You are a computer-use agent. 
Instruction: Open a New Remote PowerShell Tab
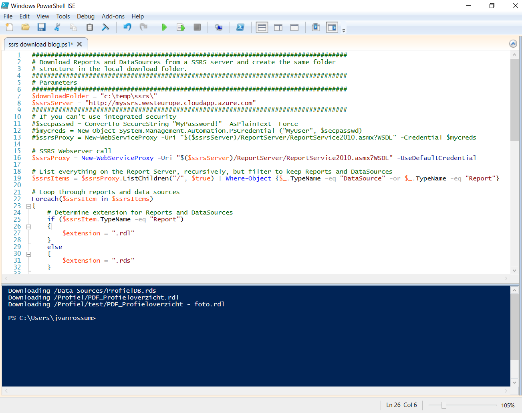(219, 27)
